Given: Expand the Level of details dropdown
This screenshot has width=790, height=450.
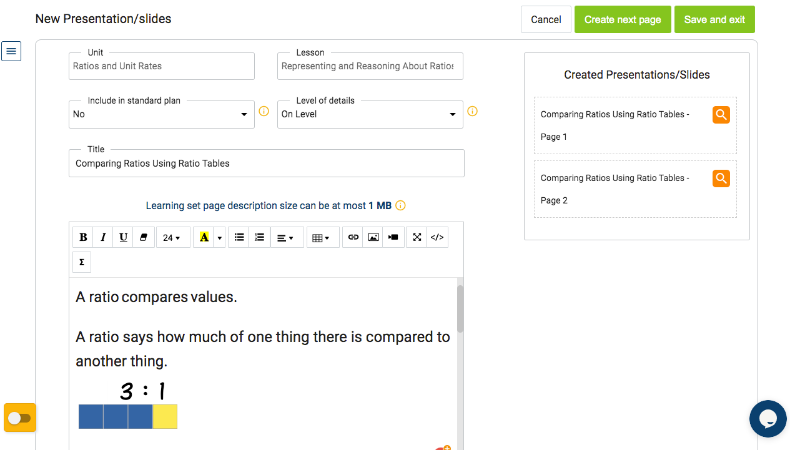Looking at the screenshot, I should tap(370, 114).
